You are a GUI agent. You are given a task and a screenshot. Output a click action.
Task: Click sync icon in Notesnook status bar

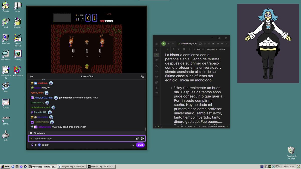pos(161,127)
